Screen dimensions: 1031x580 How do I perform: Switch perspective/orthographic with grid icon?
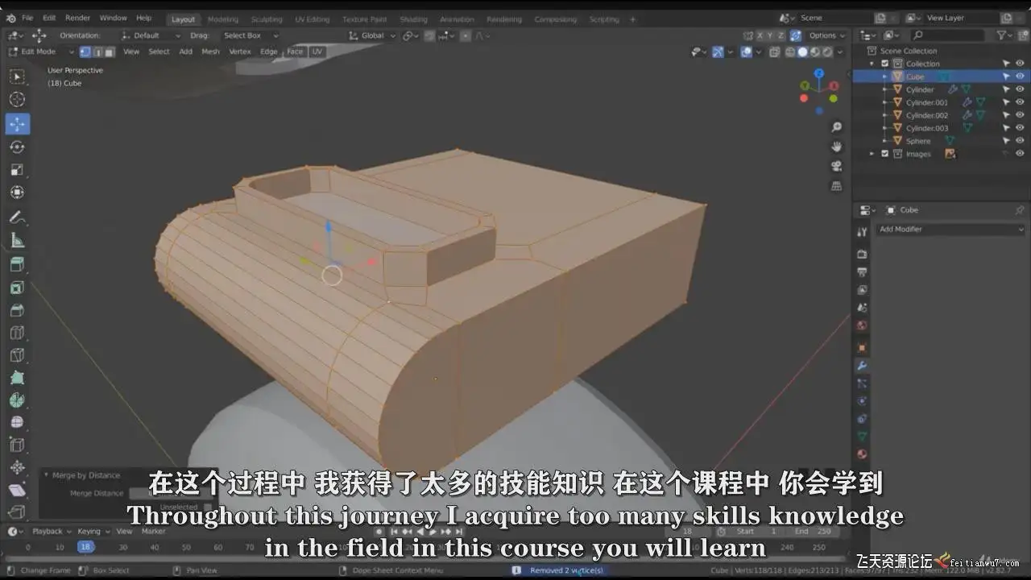[837, 185]
